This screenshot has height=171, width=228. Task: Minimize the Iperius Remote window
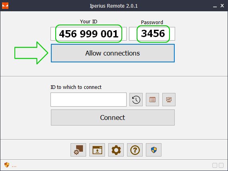pos(215,6)
